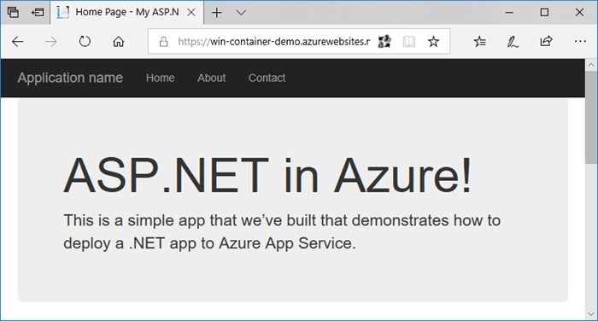Select the Home Page - My ASP.N tab

[127, 13]
